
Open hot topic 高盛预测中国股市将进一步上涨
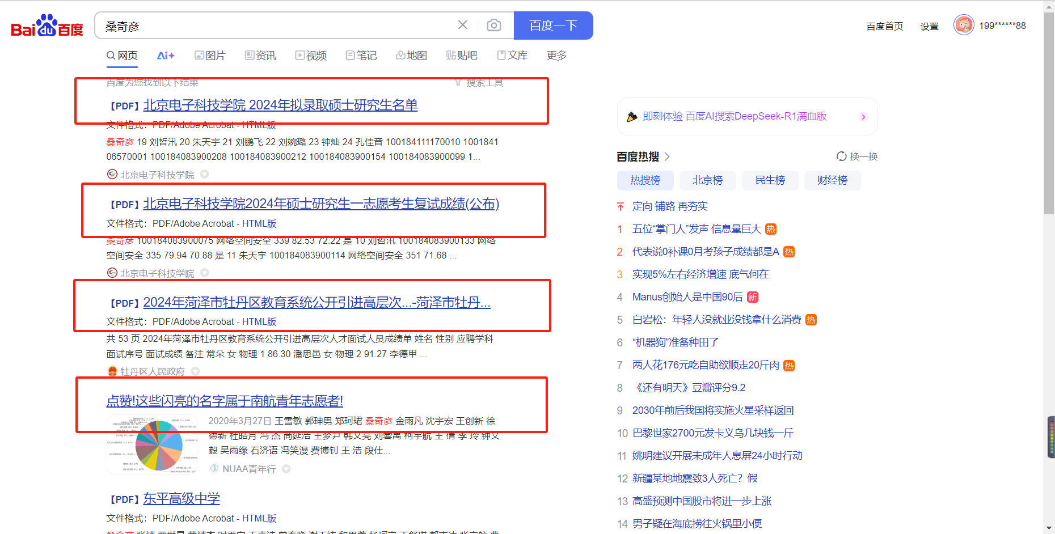[702, 501]
